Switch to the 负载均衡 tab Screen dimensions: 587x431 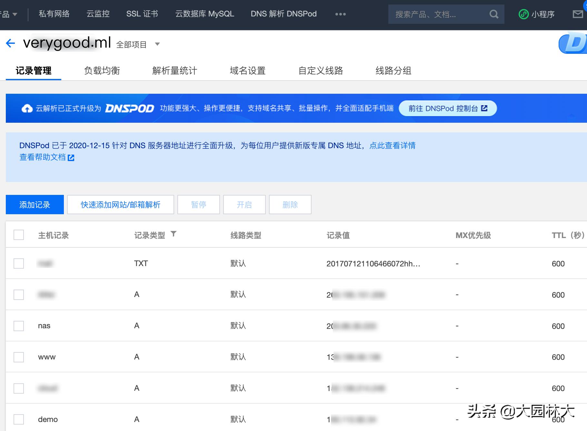(x=102, y=71)
